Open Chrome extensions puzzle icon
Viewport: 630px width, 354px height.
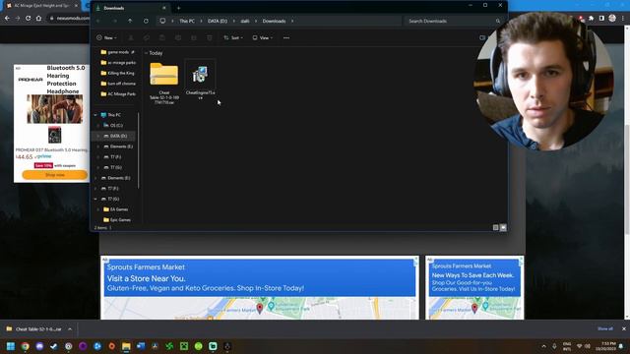coord(591,18)
